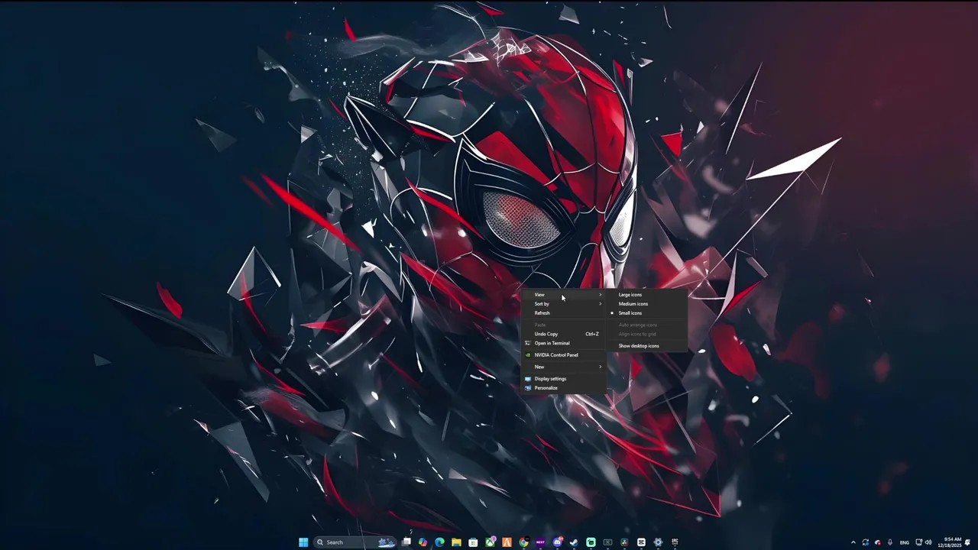This screenshot has width=978, height=550.
Task: Launch Copilot from the taskbar
Action: (x=423, y=542)
